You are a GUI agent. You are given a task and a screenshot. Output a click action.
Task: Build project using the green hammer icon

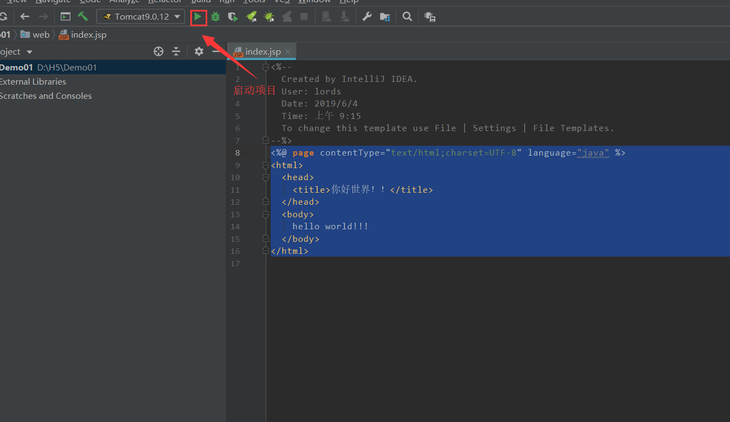pos(83,16)
